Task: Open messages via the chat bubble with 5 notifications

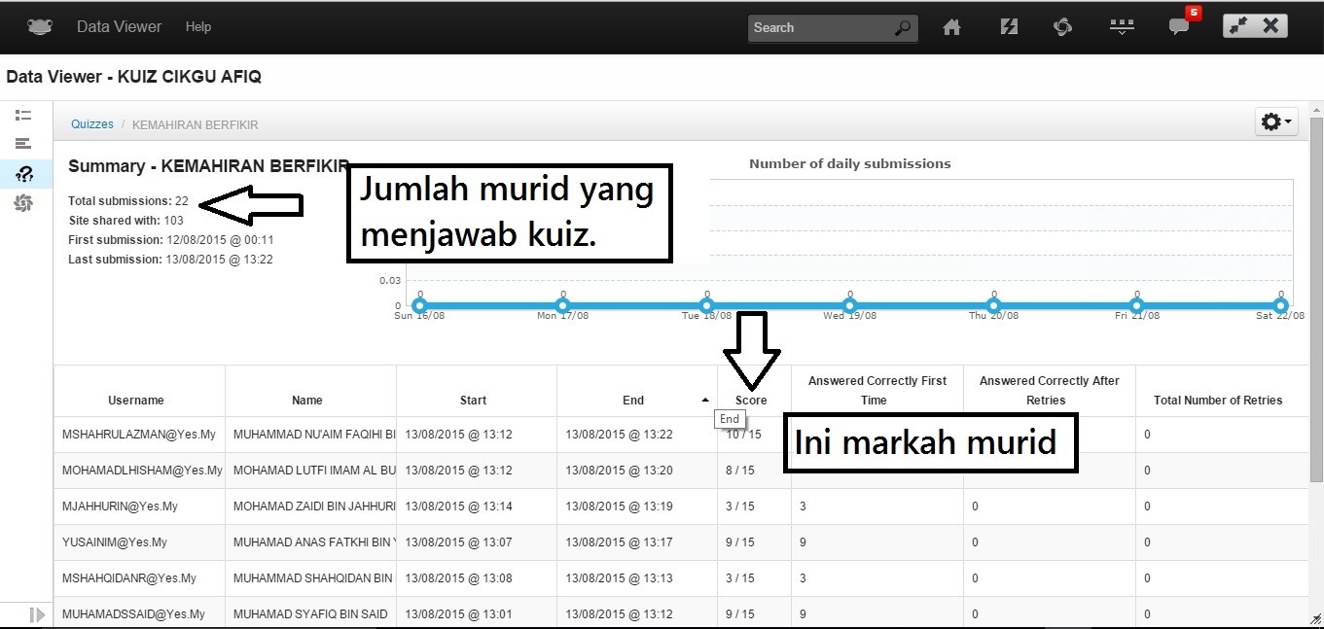Action: point(1178,26)
